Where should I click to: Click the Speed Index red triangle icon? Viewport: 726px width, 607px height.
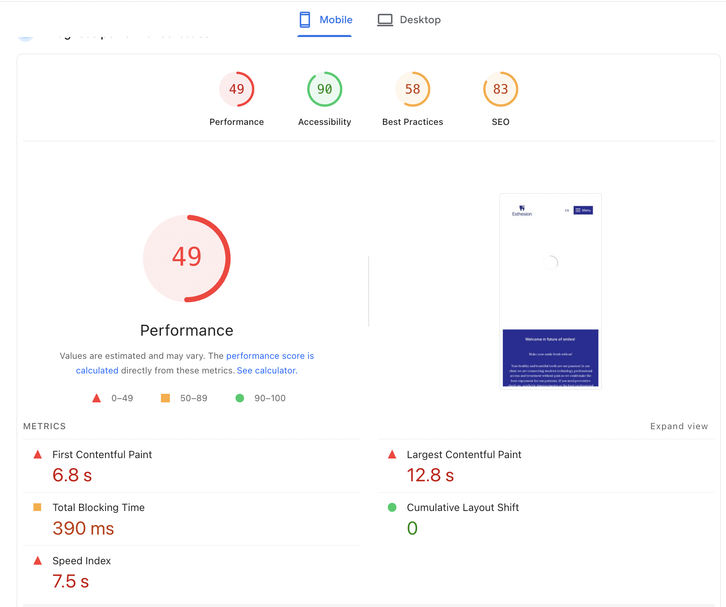click(37, 561)
